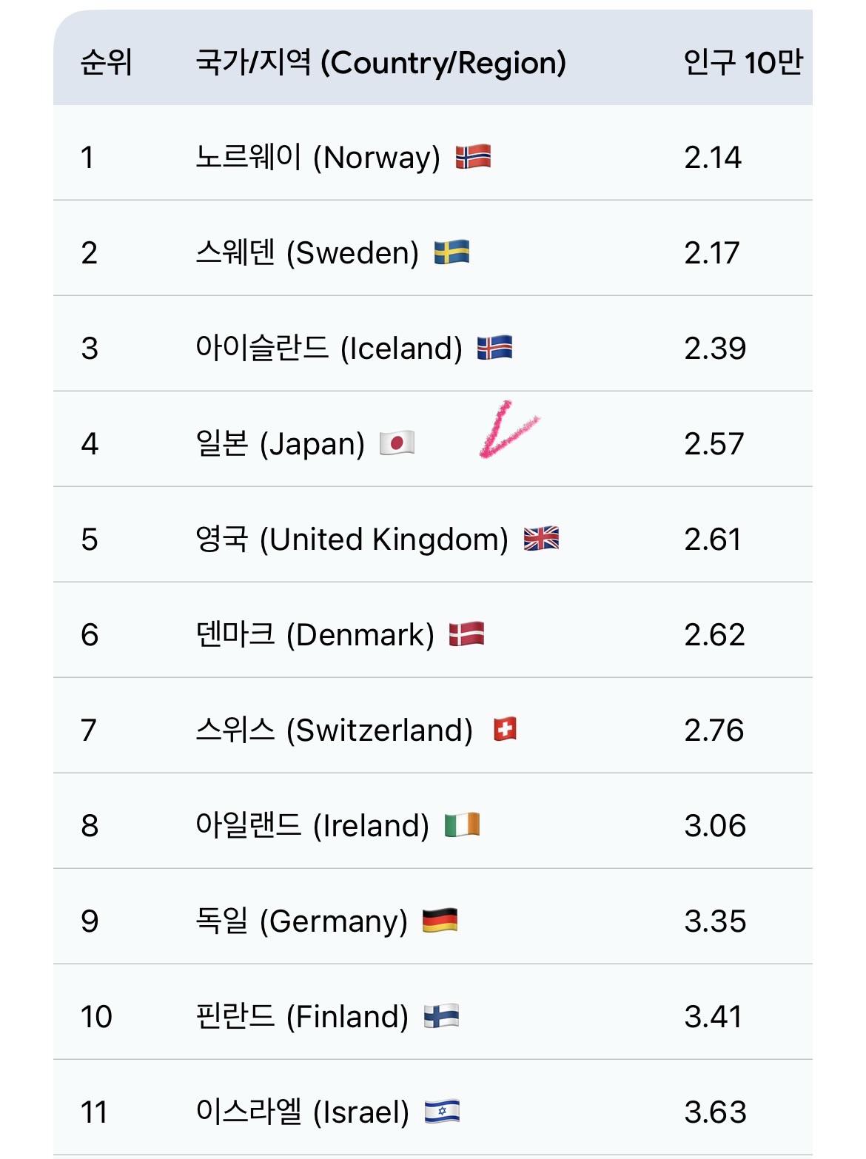Select Israel's 3.63 value cell
The image size is (866, 1159).
pyautogui.click(x=715, y=1112)
